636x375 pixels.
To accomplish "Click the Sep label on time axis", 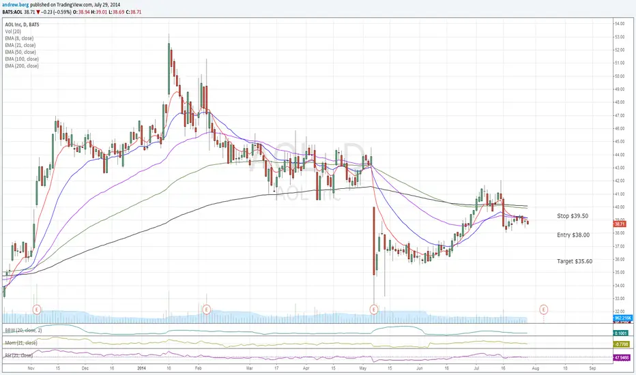I will click(592, 368).
